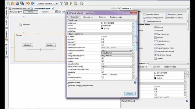Select the Список component in palette

tap(158, 38)
